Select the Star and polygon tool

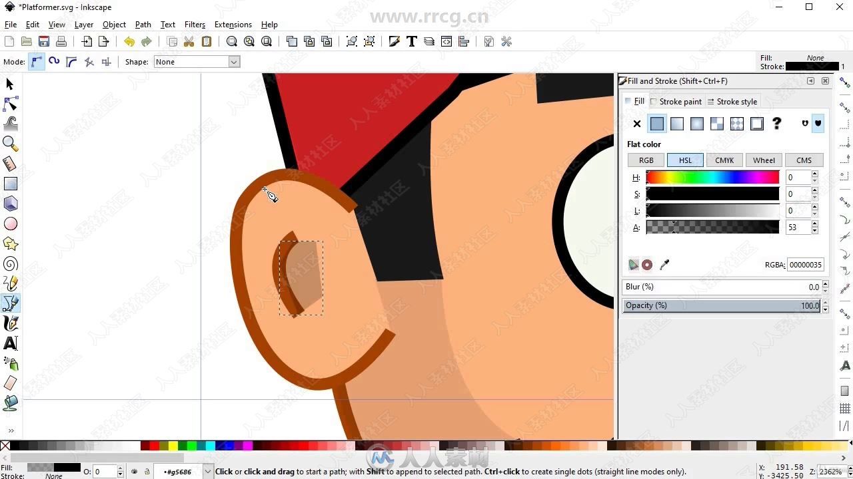10,243
